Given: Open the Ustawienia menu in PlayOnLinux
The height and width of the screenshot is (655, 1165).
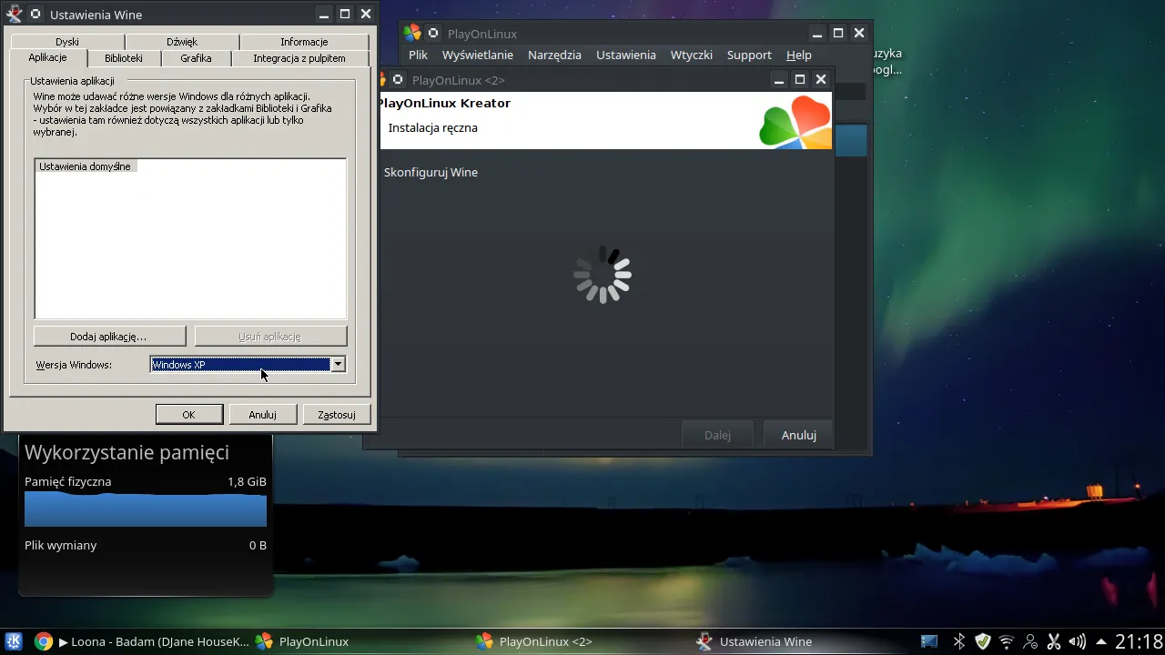Looking at the screenshot, I should coord(626,55).
